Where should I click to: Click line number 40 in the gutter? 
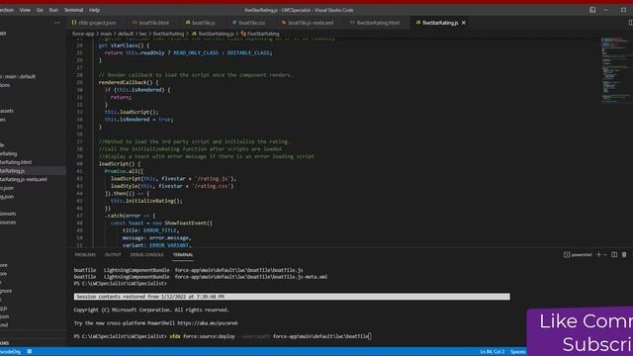(79, 164)
